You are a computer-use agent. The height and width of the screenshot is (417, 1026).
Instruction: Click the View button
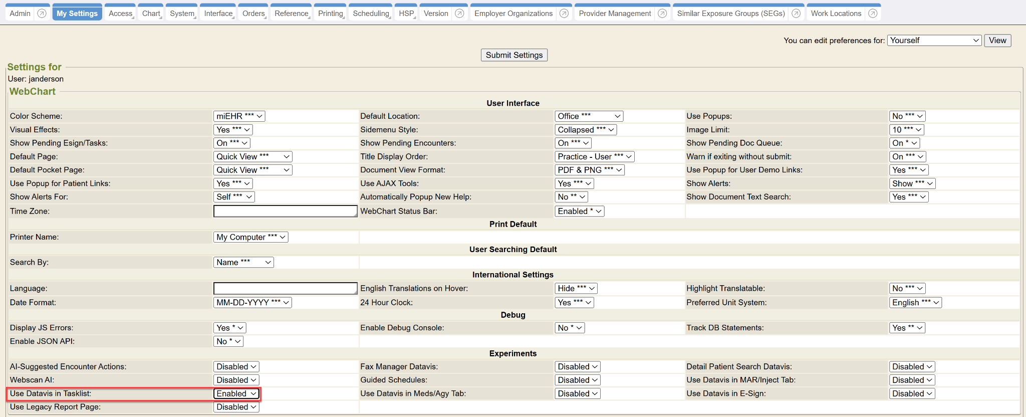997,41
